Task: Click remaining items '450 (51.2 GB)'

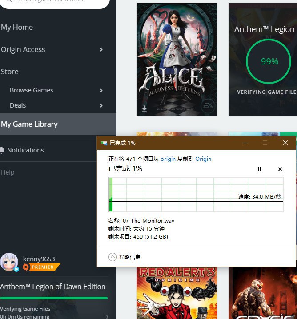Action: tap(151, 237)
